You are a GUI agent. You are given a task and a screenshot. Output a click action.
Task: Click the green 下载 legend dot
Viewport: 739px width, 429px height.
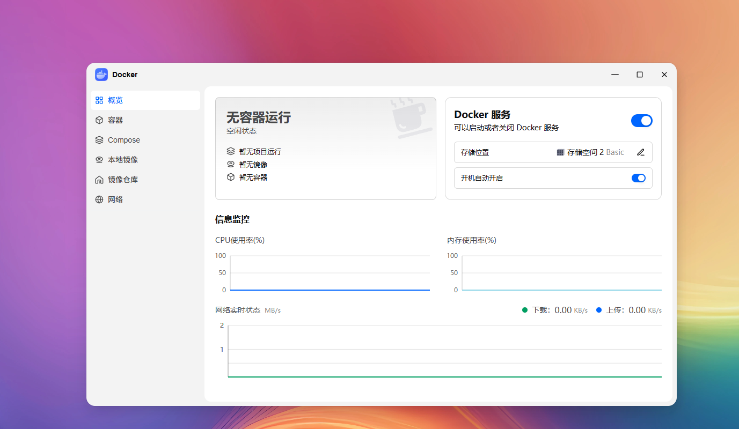(x=525, y=310)
